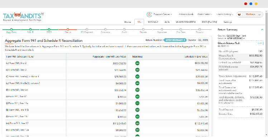Click Schedule R value $833,552.50 for line 2
The width and height of the screenshot is (268, 139).
tap(201, 63)
